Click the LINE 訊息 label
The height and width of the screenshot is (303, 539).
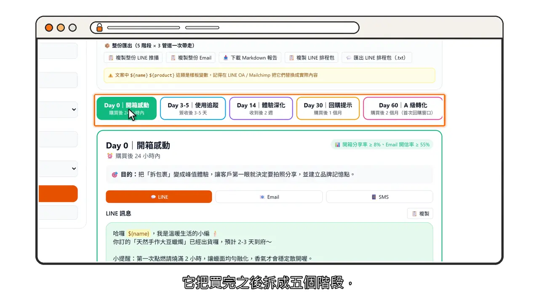tap(118, 213)
